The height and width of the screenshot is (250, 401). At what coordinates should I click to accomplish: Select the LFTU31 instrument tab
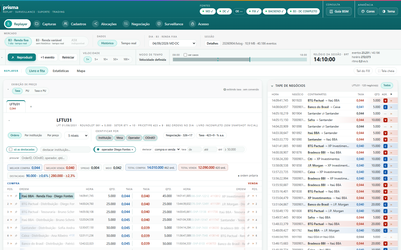pos(16,106)
